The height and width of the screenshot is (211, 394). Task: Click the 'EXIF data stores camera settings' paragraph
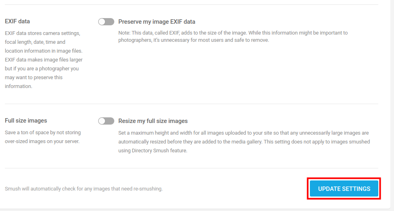[x=43, y=33]
